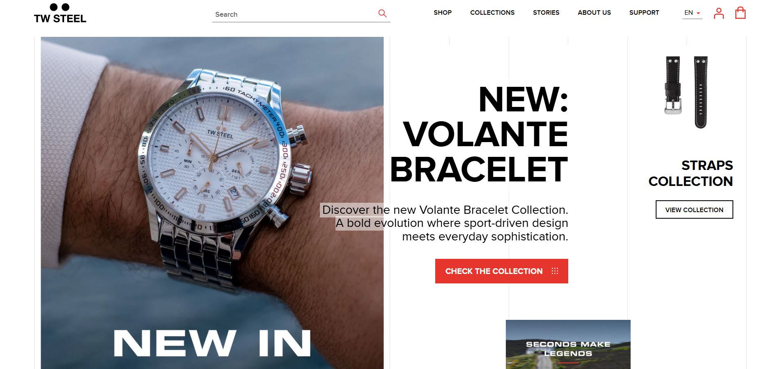Select the black leather straps image
This screenshot has width=776, height=369.
point(686,92)
